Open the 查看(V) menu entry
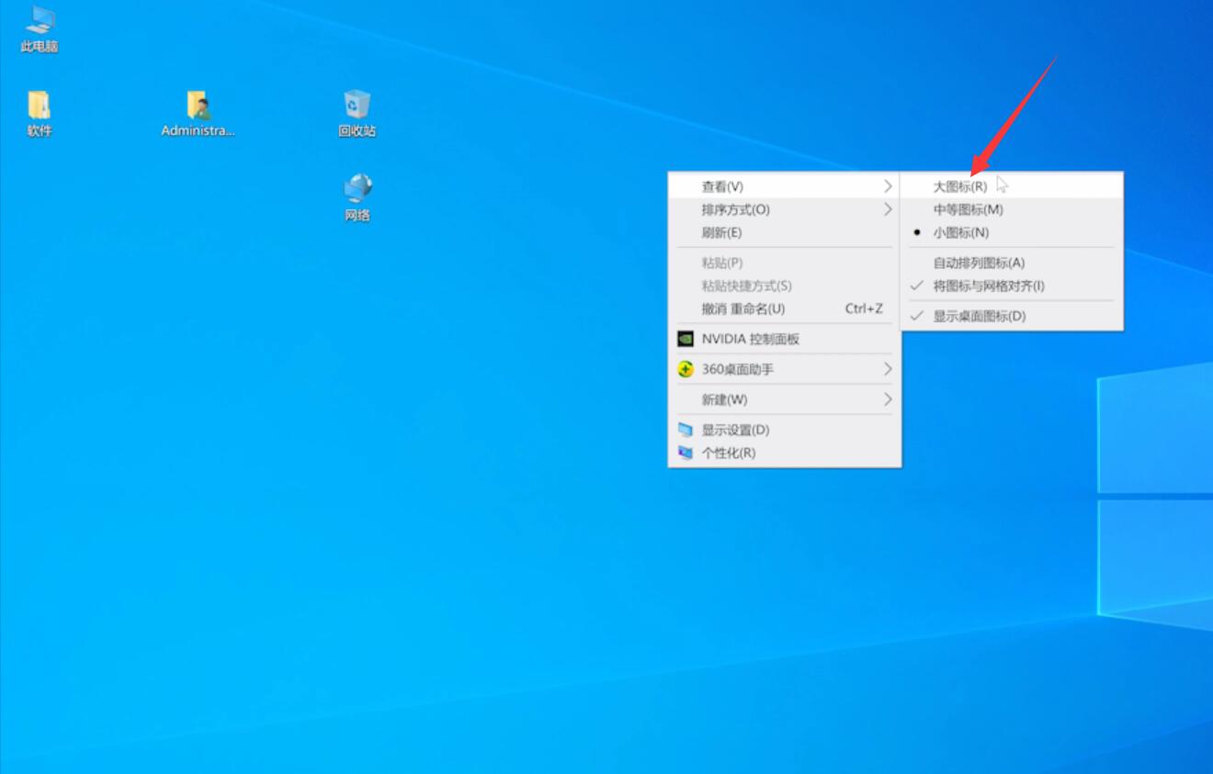Screen dimensions: 1213x774 [x=784, y=186]
